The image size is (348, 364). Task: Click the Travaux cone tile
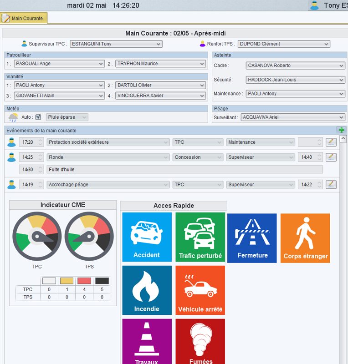(147, 342)
